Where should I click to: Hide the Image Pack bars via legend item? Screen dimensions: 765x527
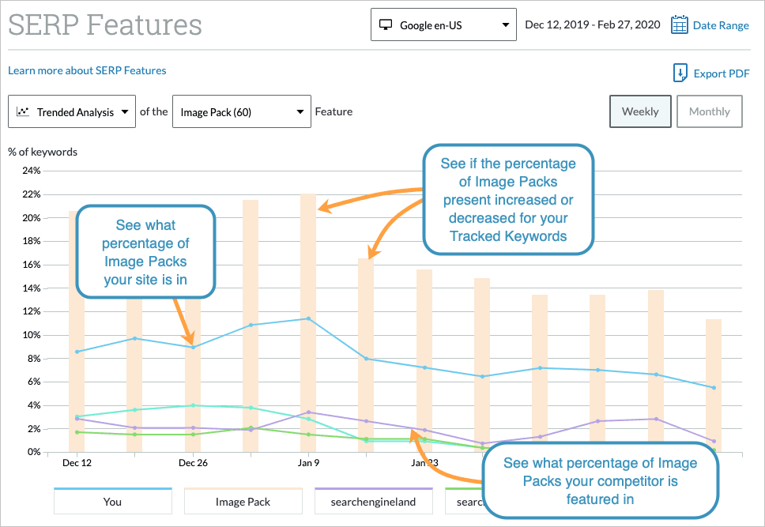click(243, 501)
